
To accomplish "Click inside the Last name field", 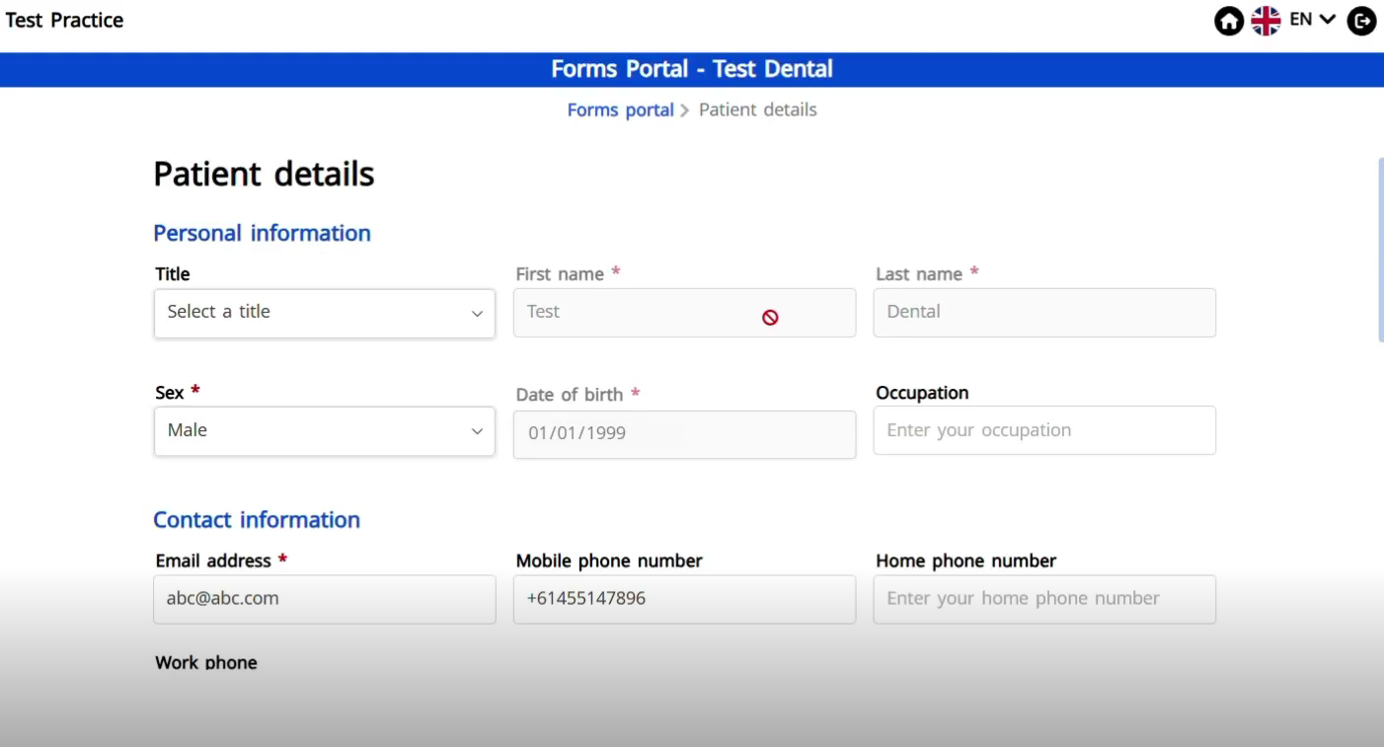I will point(1043,312).
